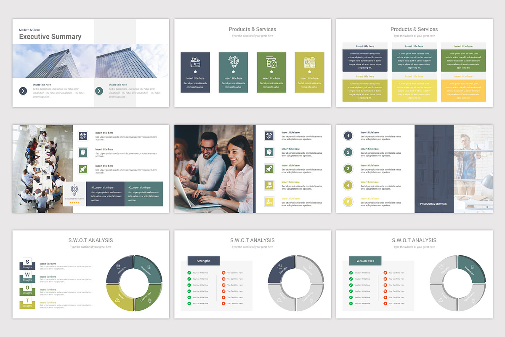Select PRODUCTS & SERVICES label on navy panel
The width and height of the screenshot is (505, 337).
click(x=433, y=204)
